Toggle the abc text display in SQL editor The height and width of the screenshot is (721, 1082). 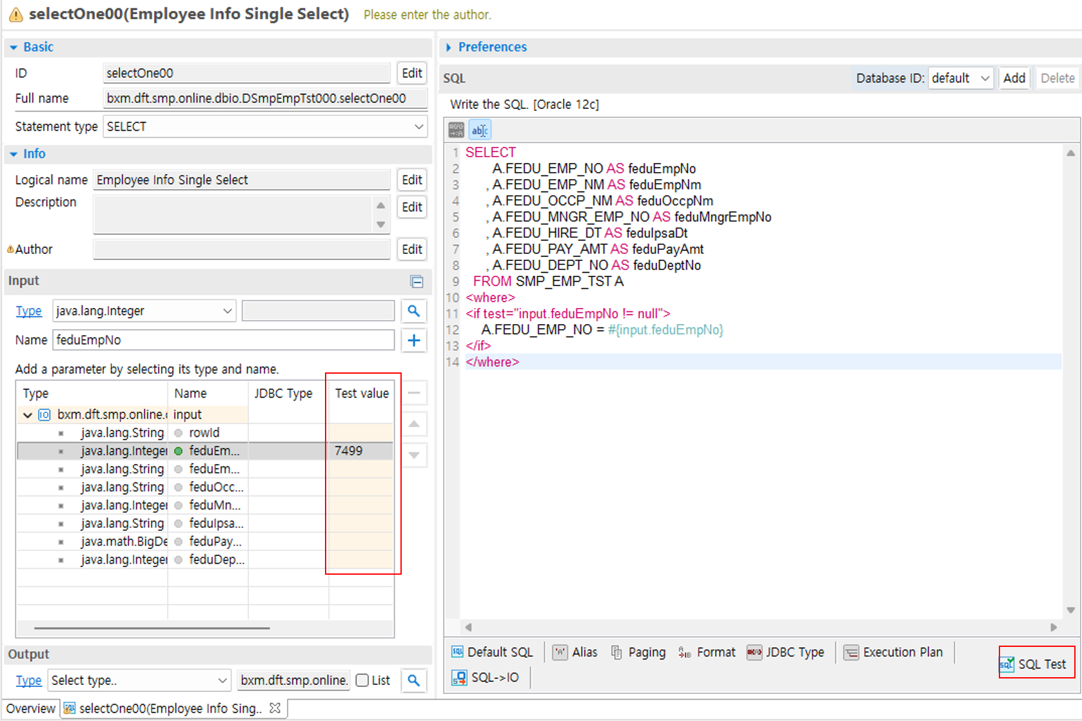tap(480, 129)
